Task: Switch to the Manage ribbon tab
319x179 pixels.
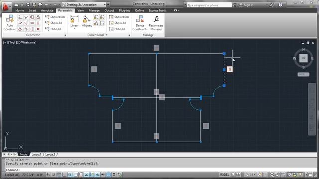Action: (94, 10)
